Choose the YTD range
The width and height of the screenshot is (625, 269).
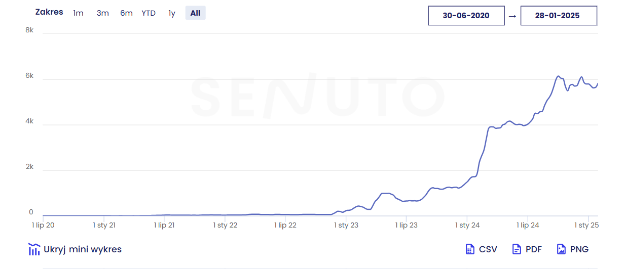pos(149,13)
